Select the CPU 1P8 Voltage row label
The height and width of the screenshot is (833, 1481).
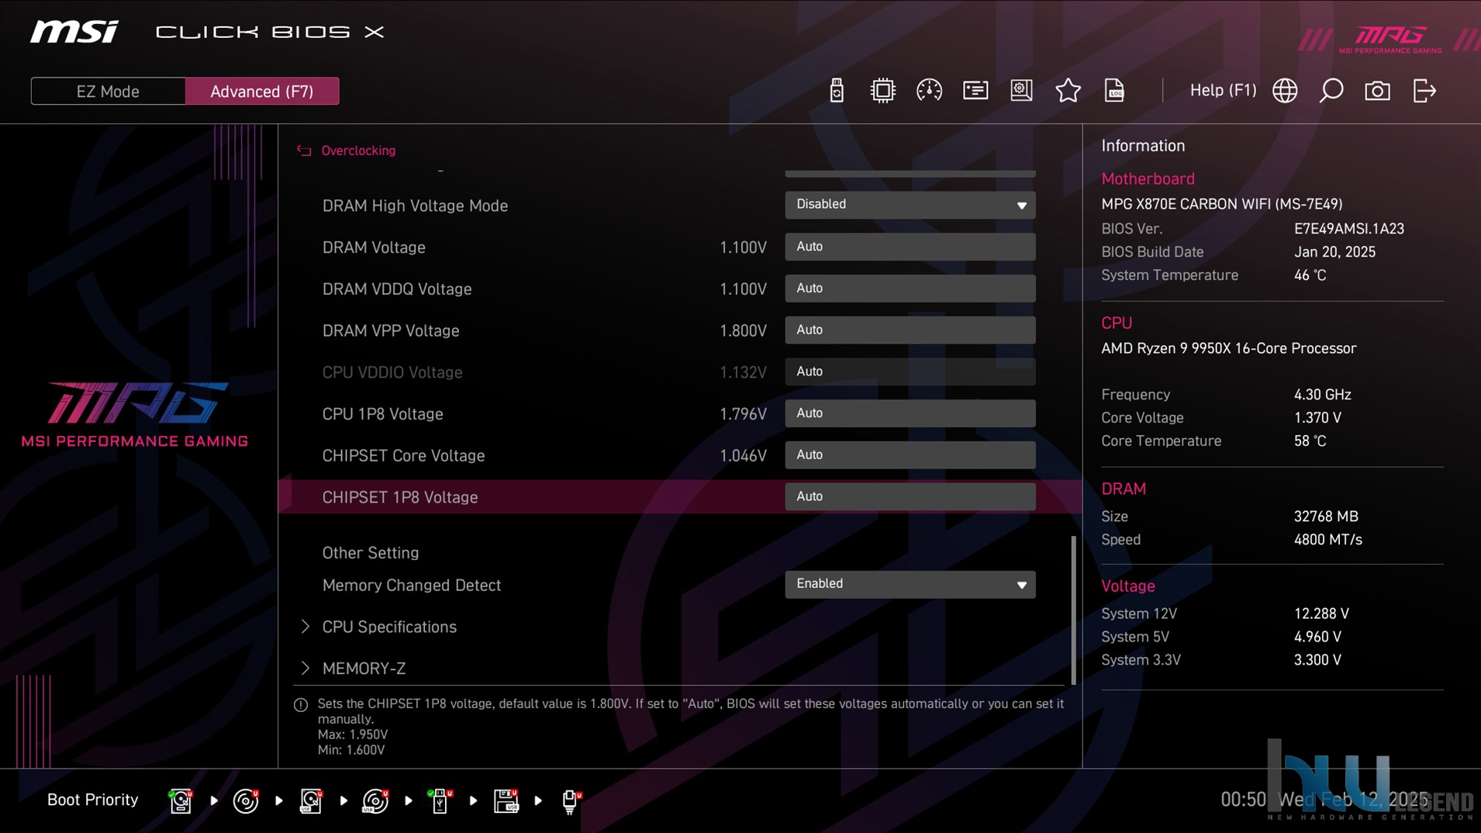[382, 414]
